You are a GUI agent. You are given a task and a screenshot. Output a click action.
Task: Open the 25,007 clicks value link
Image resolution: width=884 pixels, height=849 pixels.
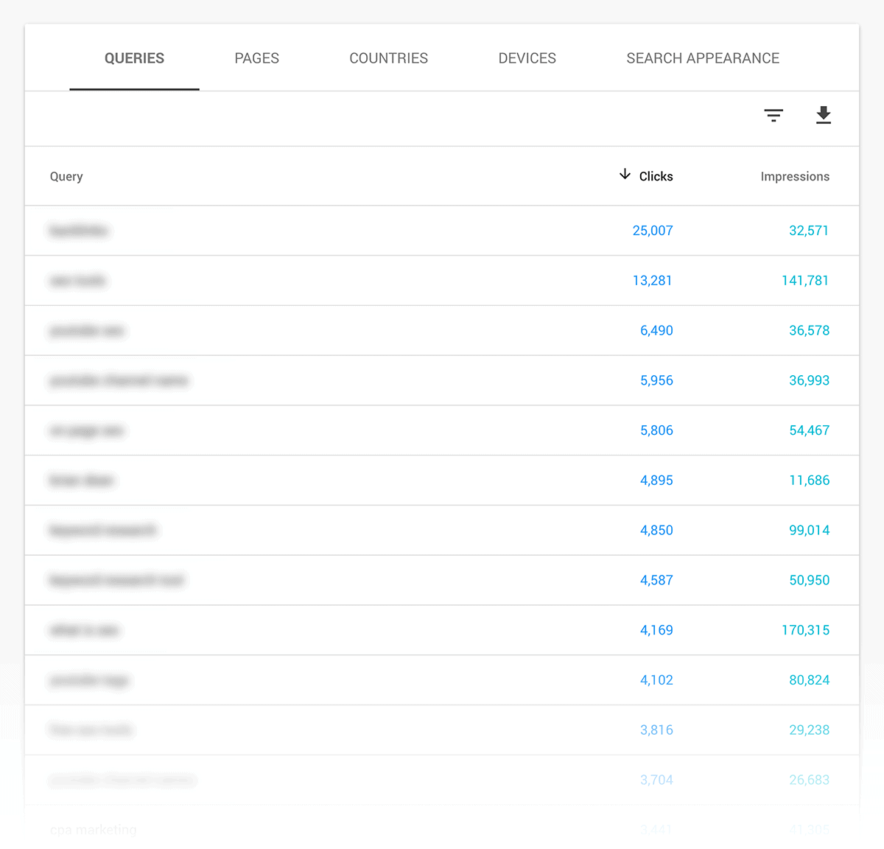(653, 231)
